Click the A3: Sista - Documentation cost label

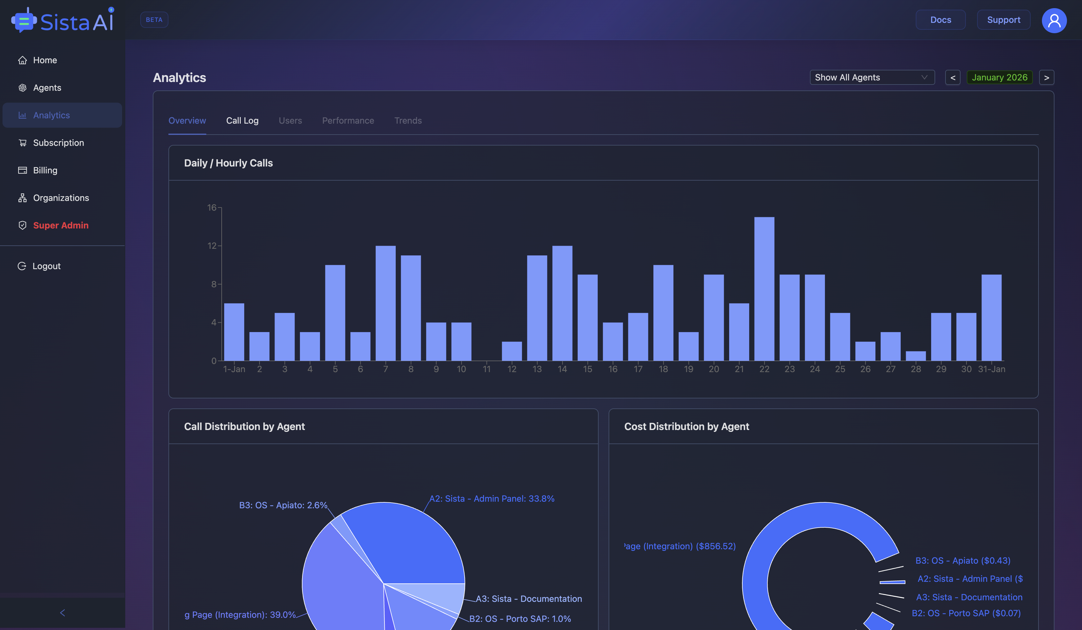[x=969, y=597]
